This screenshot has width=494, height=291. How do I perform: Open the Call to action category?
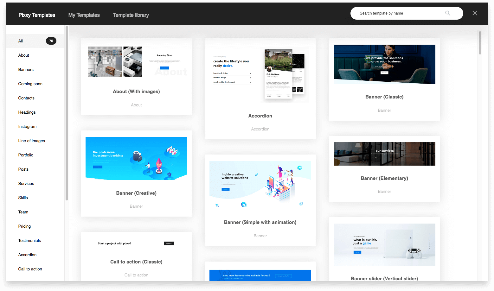tap(30, 269)
